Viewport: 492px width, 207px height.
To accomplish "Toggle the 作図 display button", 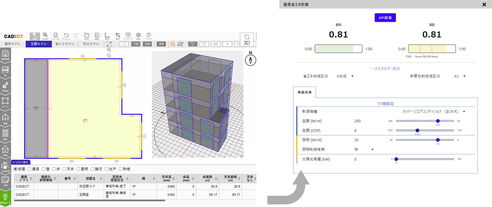I will click(x=147, y=44).
